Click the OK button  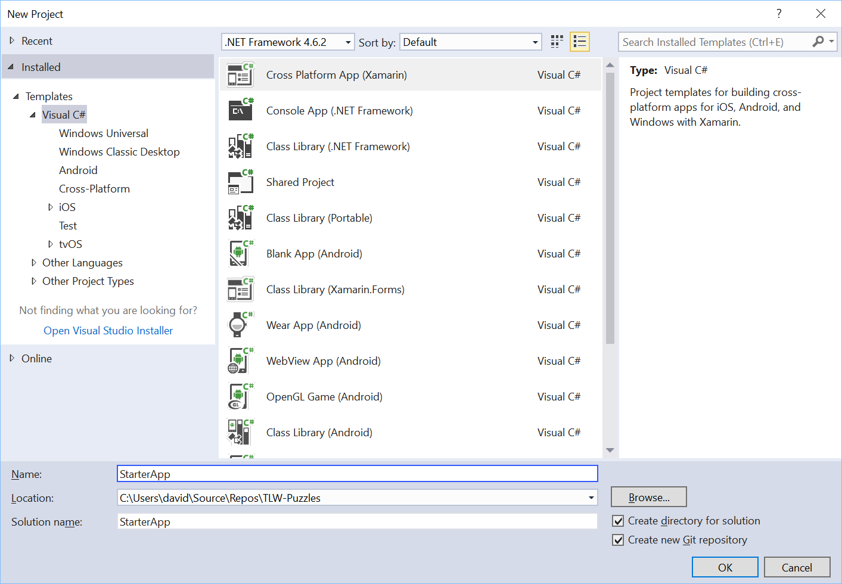pos(725,567)
